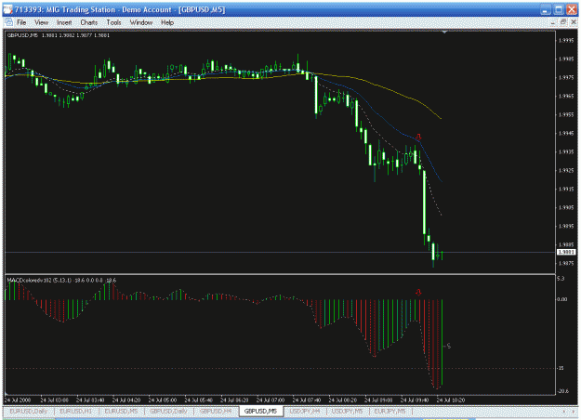
Task: Click the chart document icon beside File
Action: tap(8, 22)
